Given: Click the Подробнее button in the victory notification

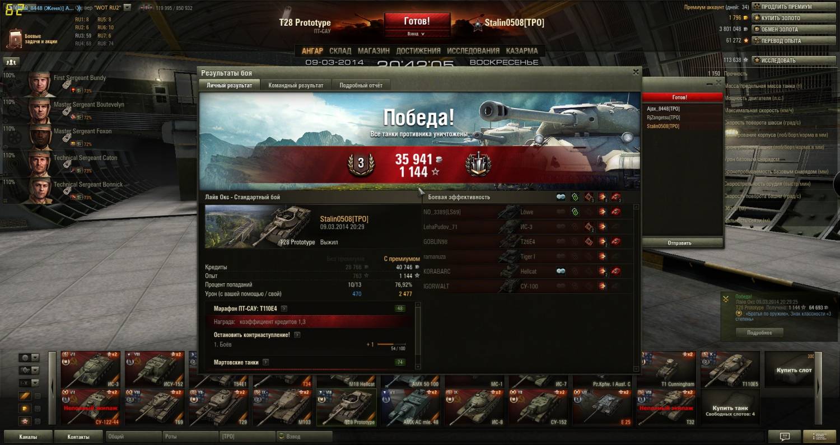Looking at the screenshot, I should (x=759, y=332).
